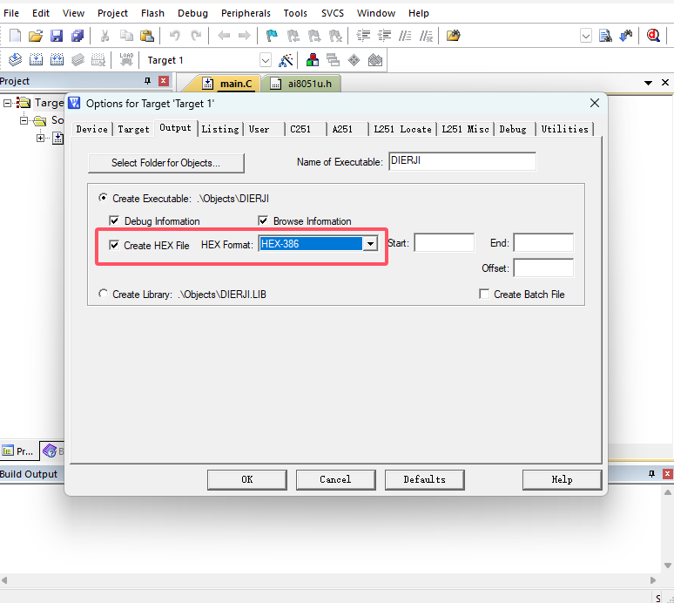Viewport: 674px width, 603px height.
Task: Click the OK button
Action: point(247,479)
